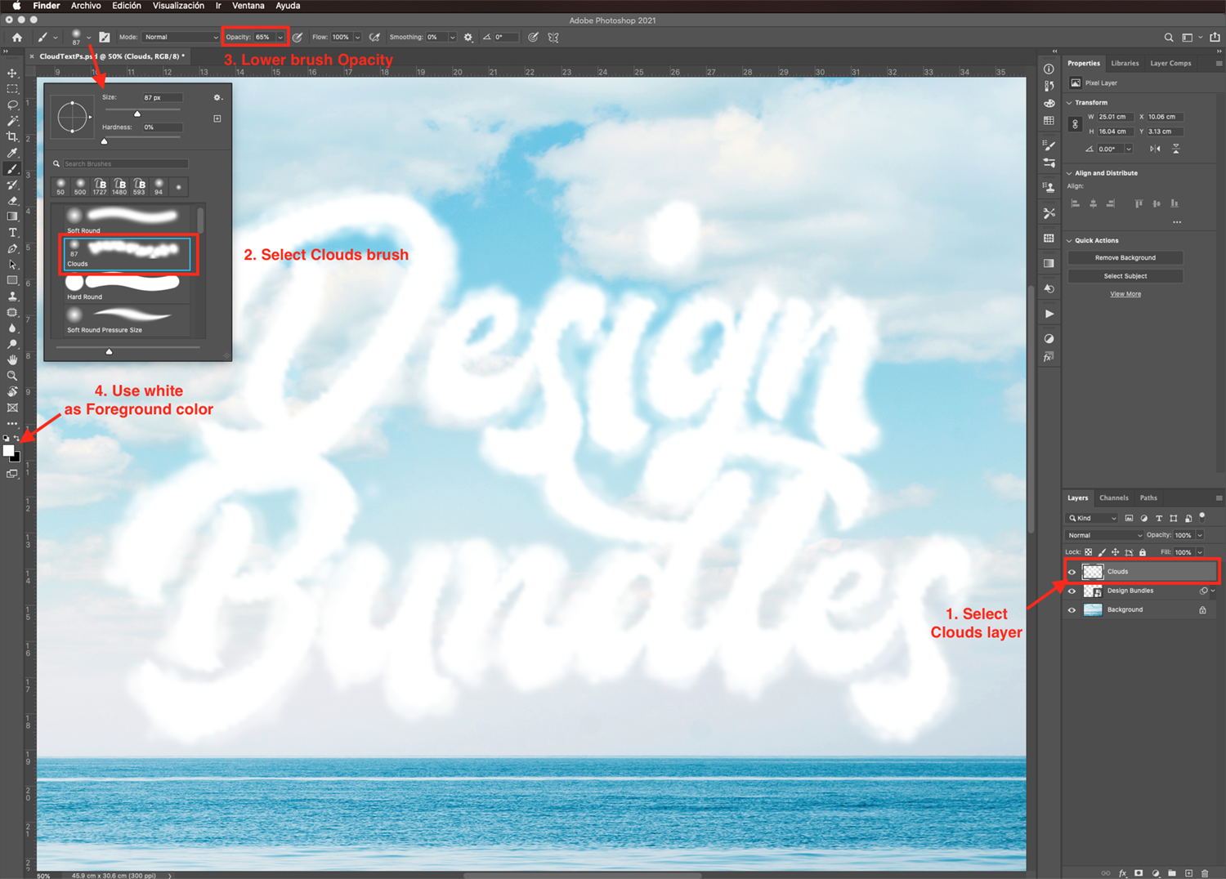This screenshot has height=879, width=1226.
Task: Open brush preset picker gear menu
Action: click(x=217, y=97)
